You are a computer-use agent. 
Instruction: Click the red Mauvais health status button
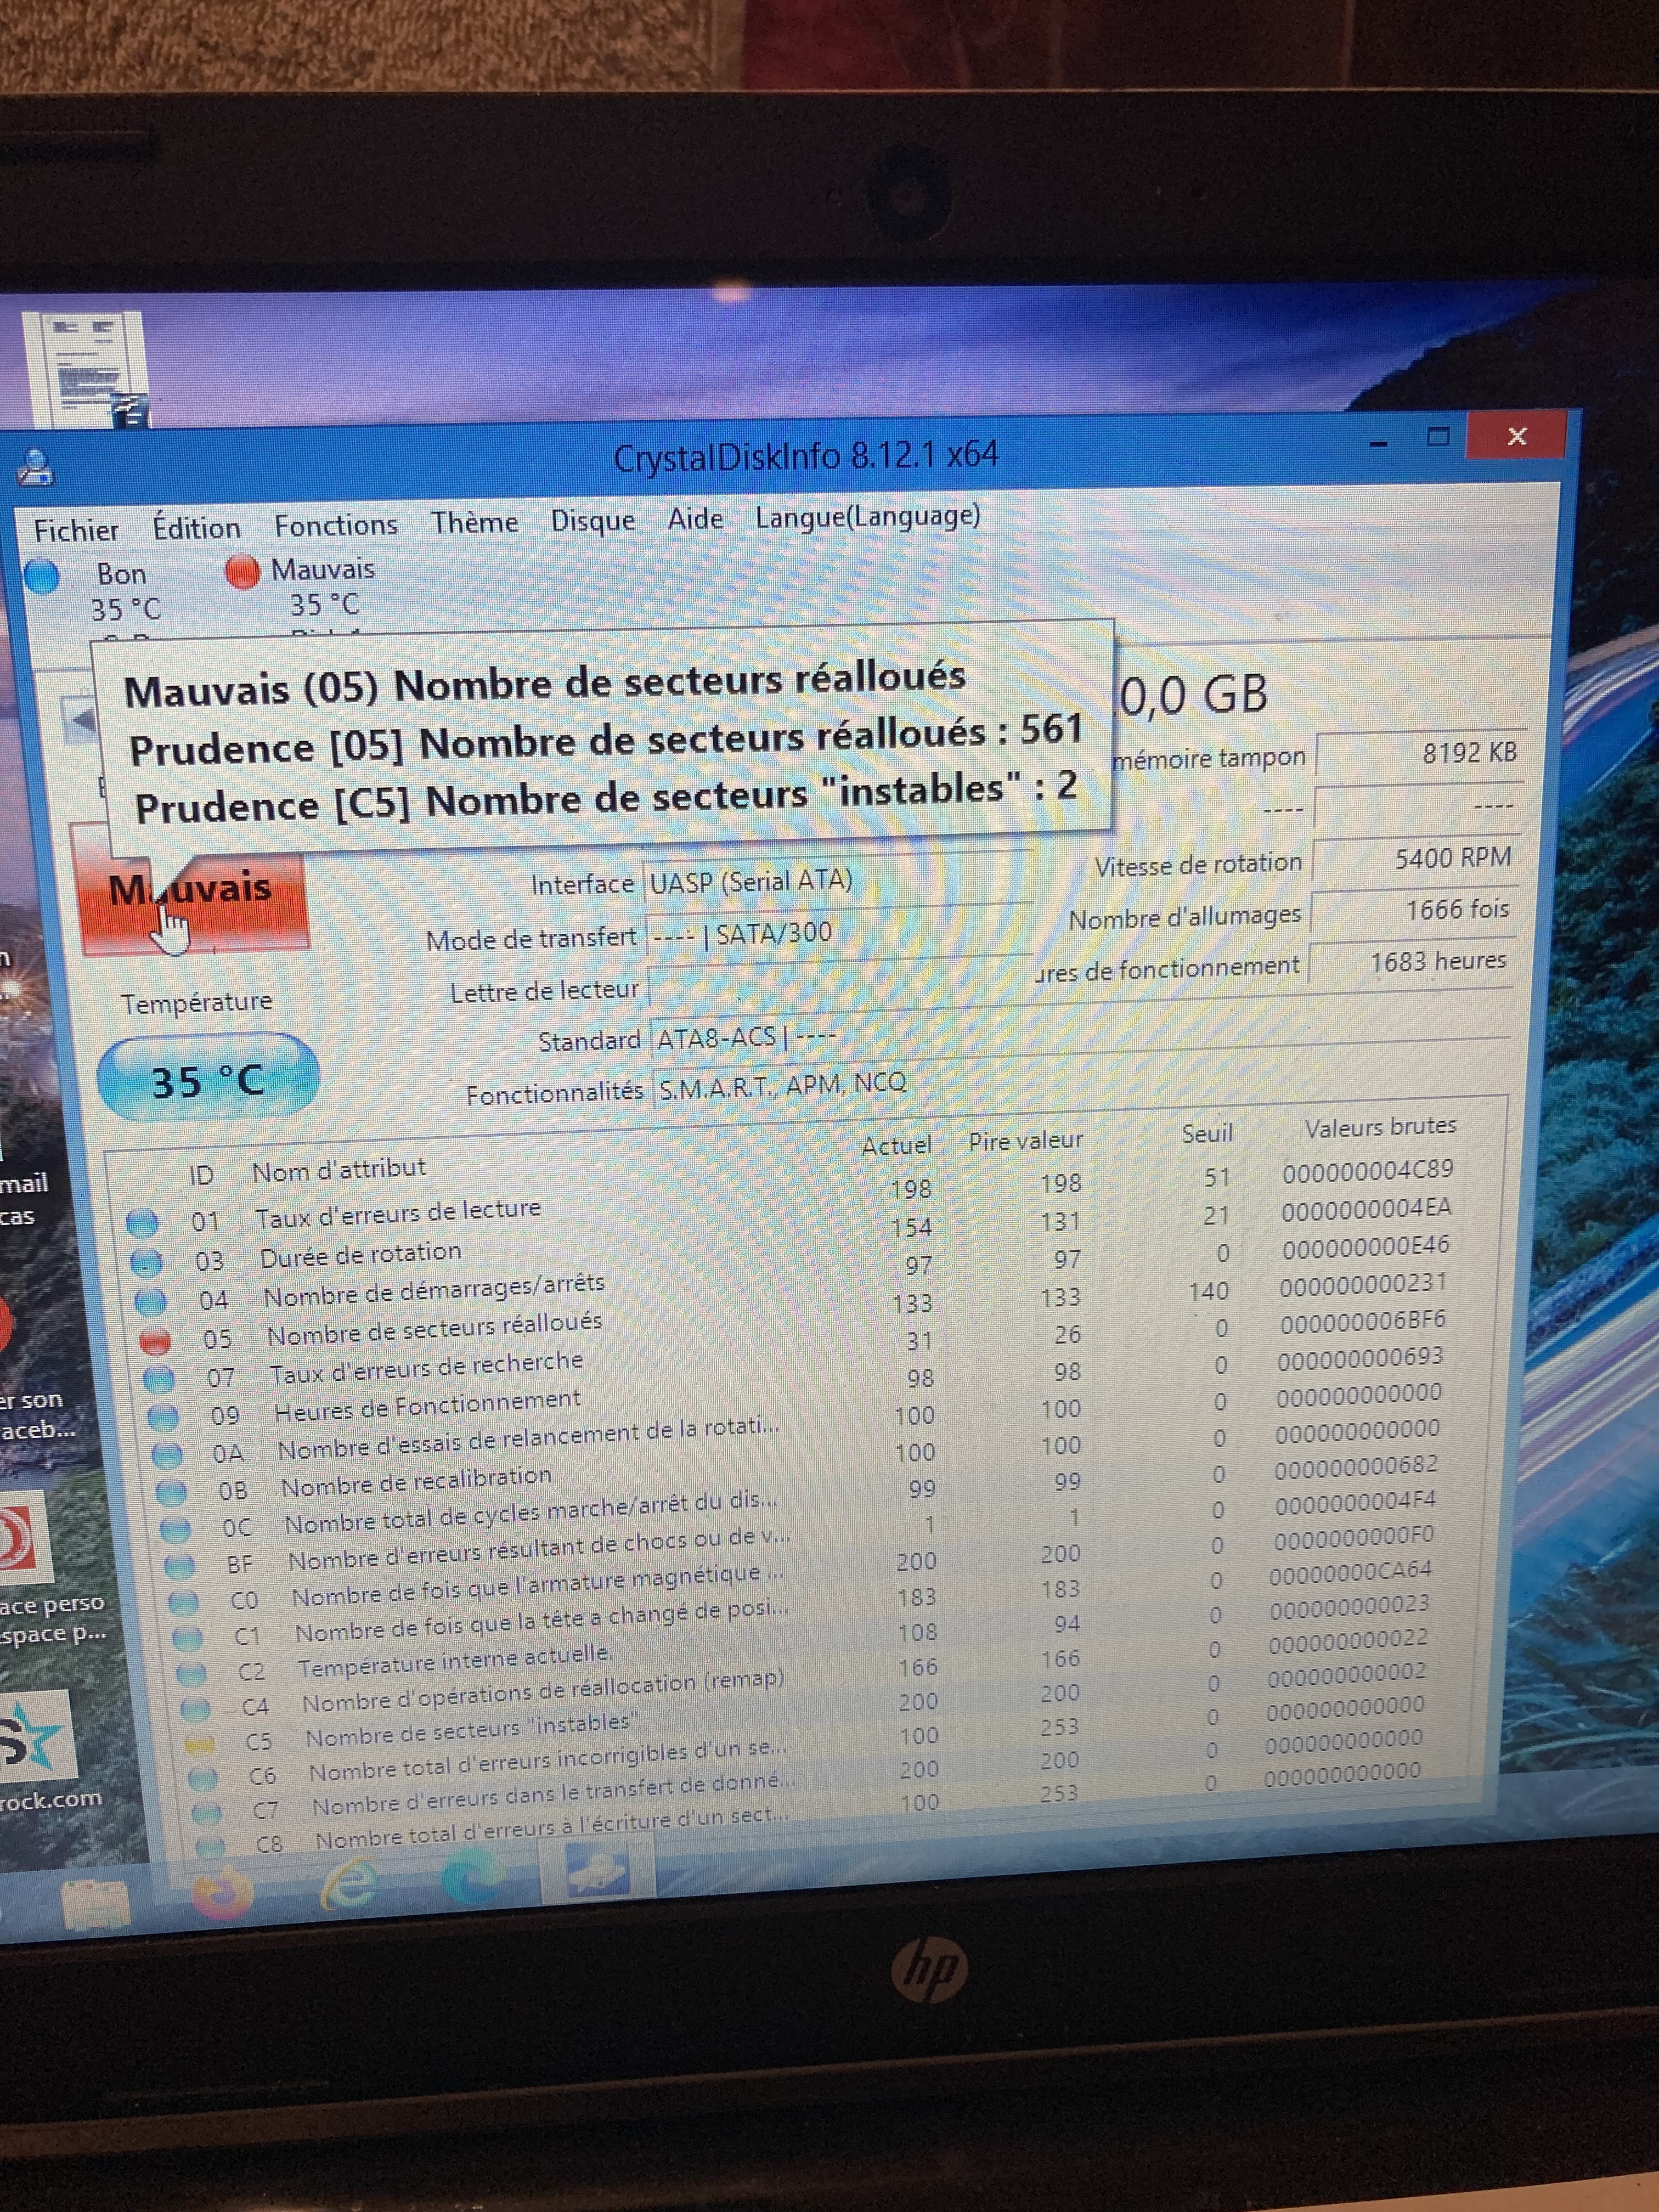pos(192,889)
